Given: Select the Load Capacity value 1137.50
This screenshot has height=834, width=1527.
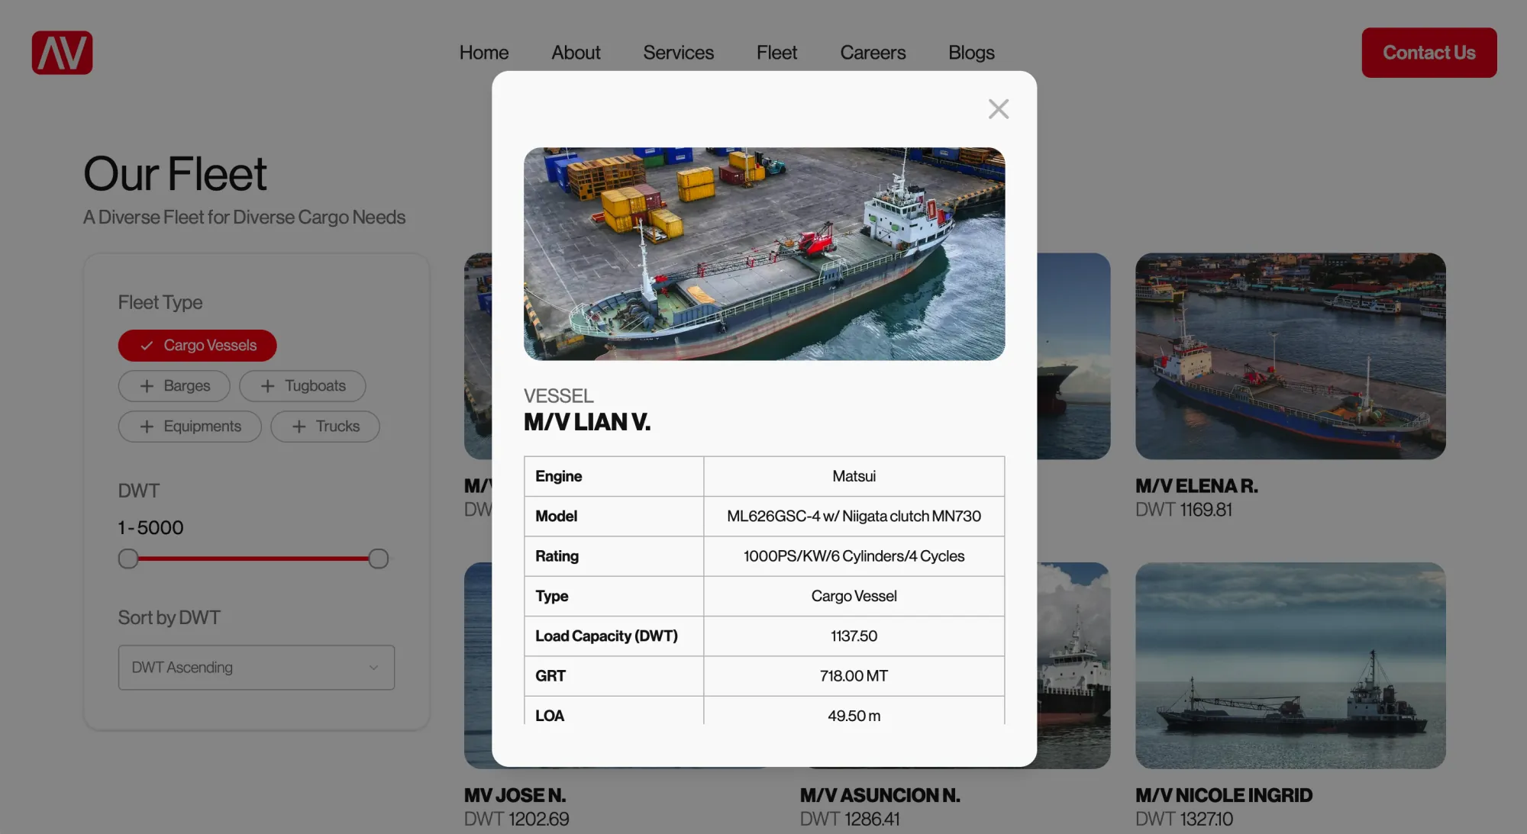Looking at the screenshot, I should click(x=854, y=636).
